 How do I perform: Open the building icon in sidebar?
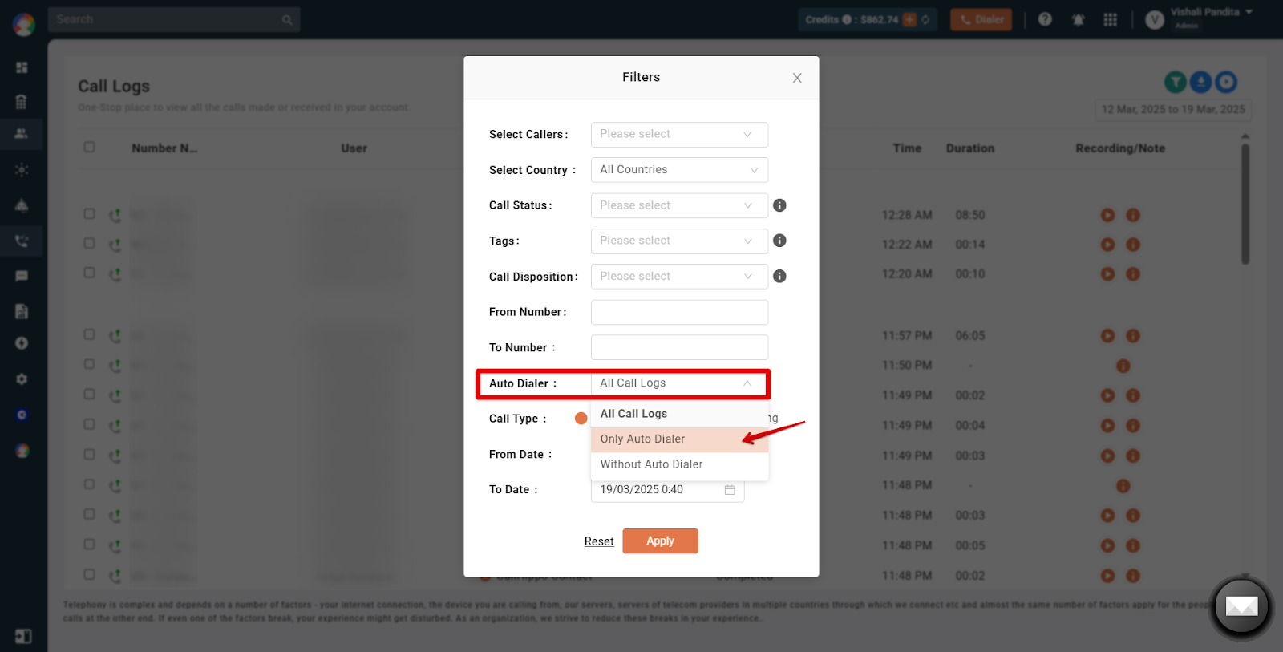(22, 101)
